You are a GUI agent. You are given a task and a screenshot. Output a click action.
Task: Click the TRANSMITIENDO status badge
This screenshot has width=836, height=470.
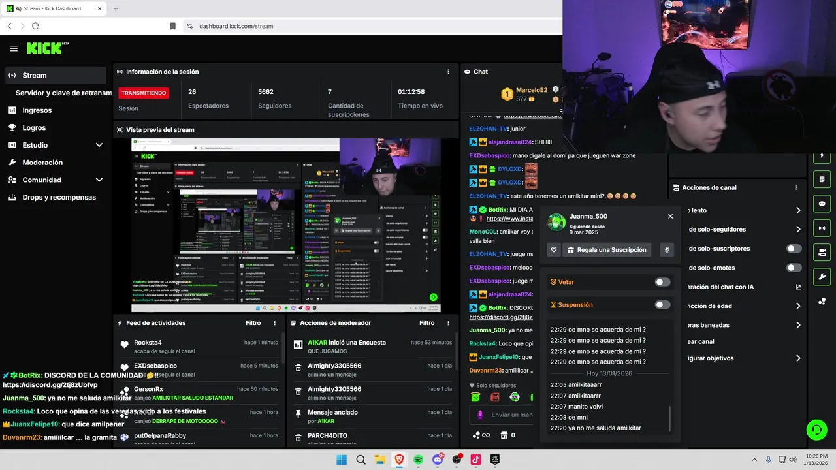click(144, 93)
